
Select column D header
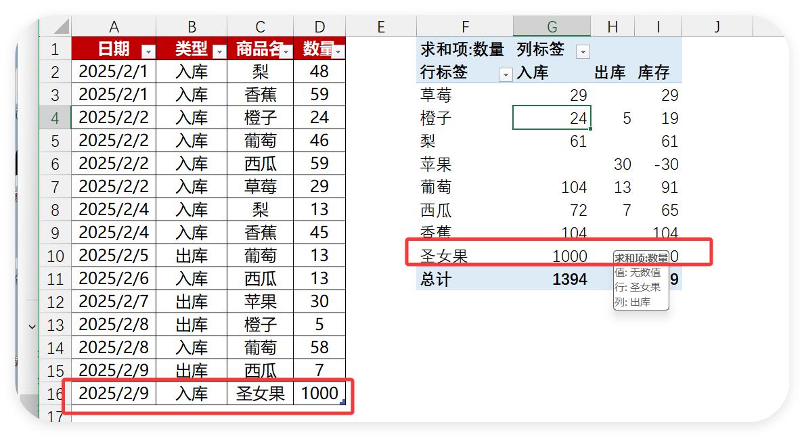pos(319,26)
